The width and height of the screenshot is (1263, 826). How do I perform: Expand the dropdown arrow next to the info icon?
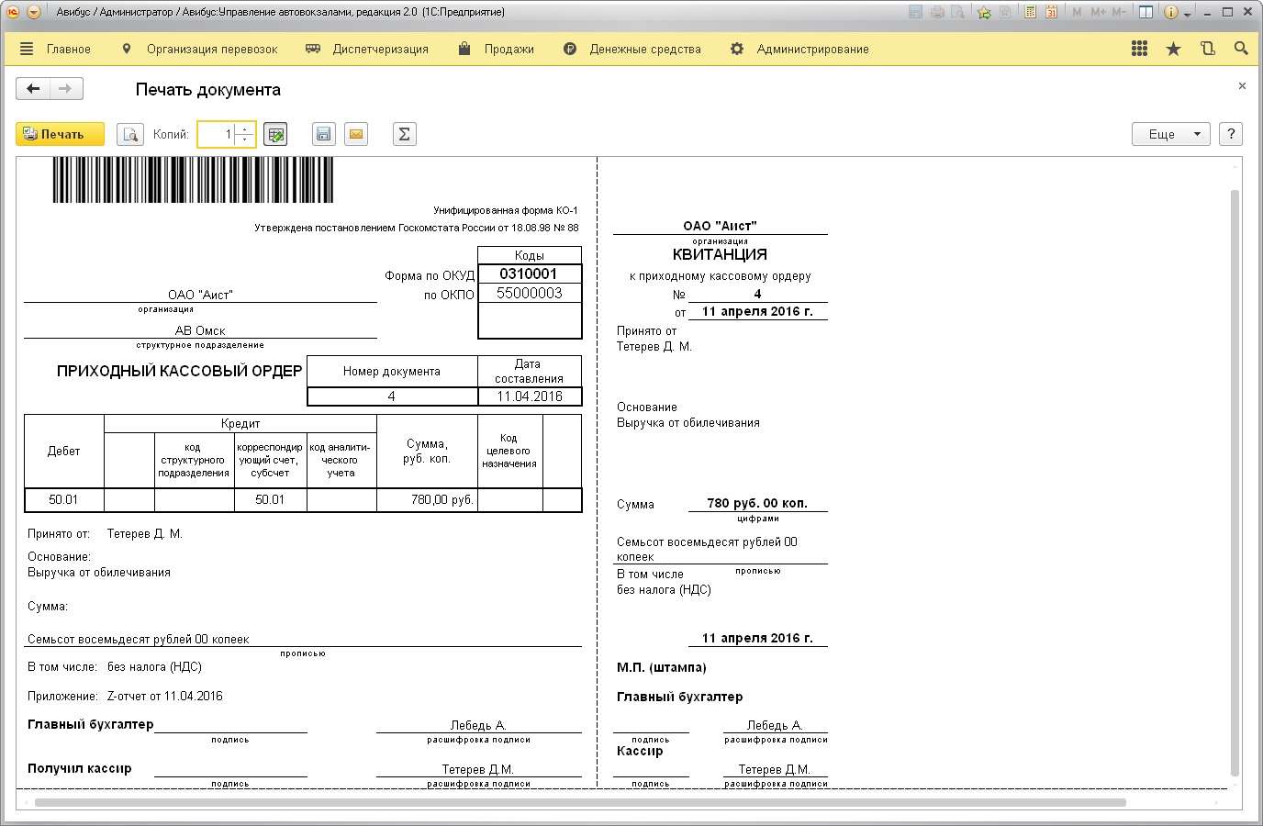click(1188, 15)
